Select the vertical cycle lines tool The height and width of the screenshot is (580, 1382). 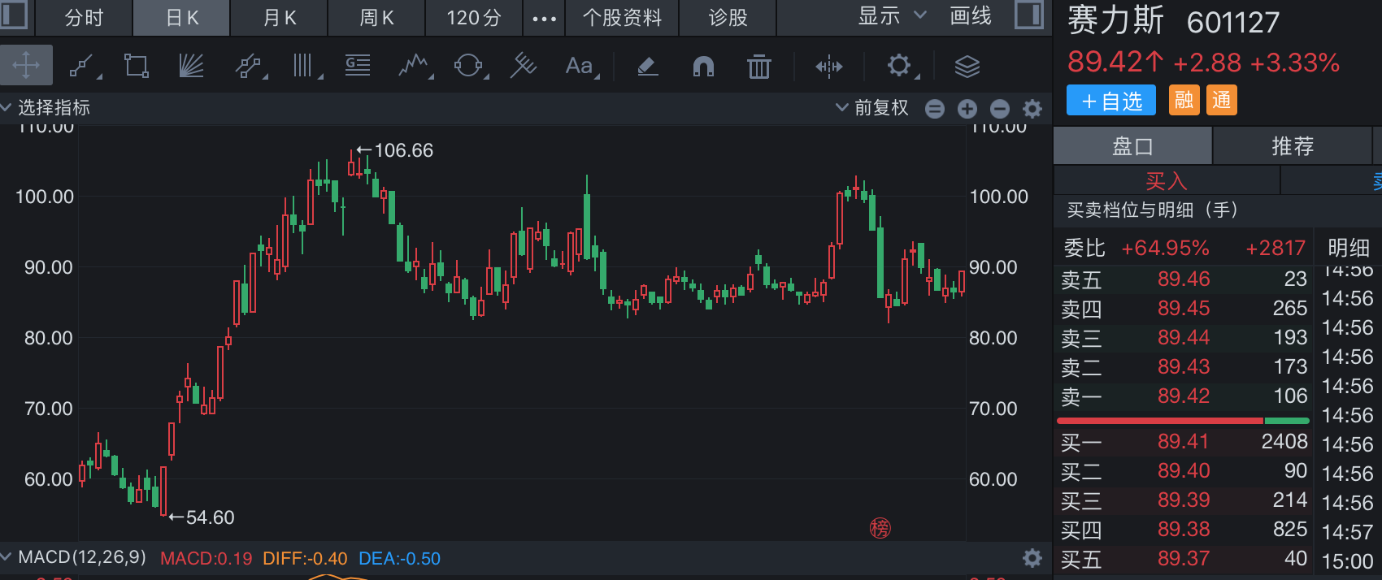305,66
